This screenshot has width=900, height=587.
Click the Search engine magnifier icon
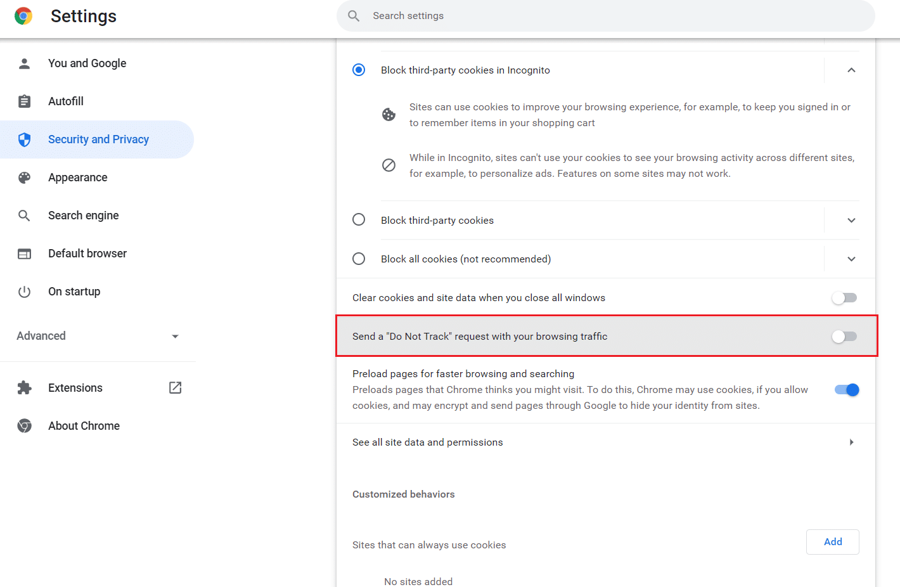pos(24,216)
